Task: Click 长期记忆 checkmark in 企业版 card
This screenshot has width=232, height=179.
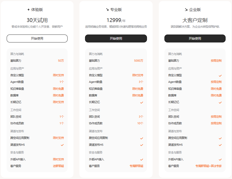Action: click(220, 103)
